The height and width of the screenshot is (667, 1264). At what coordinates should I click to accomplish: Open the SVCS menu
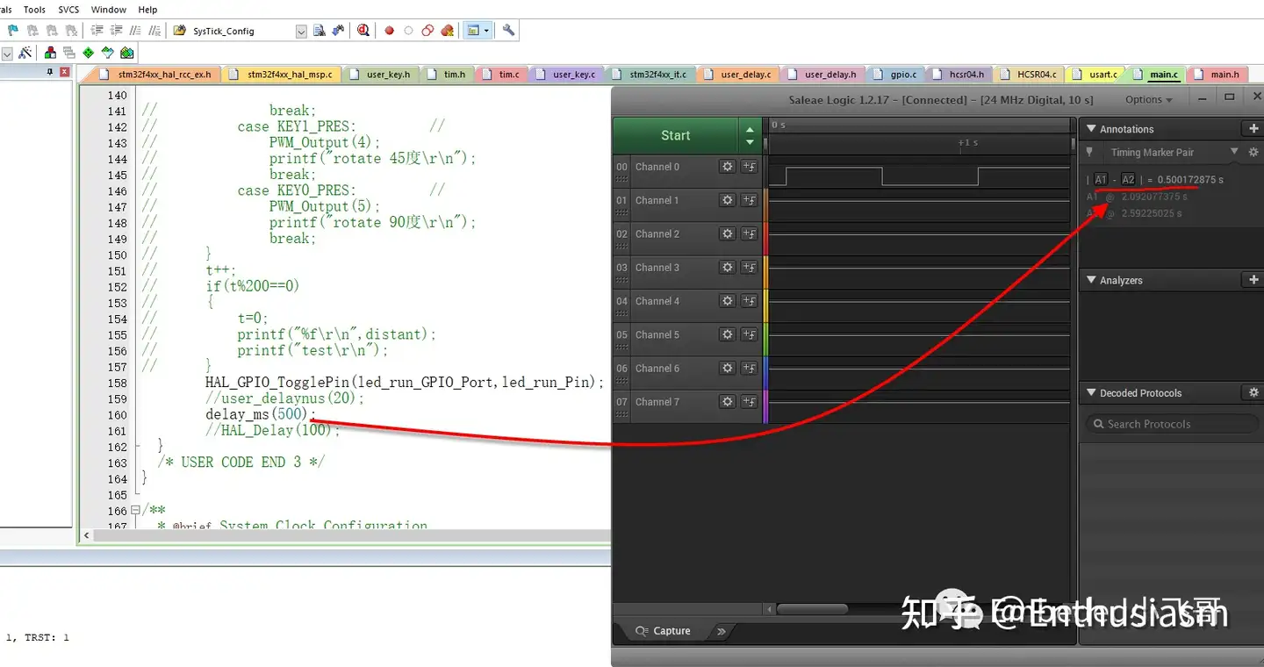[x=68, y=10]
